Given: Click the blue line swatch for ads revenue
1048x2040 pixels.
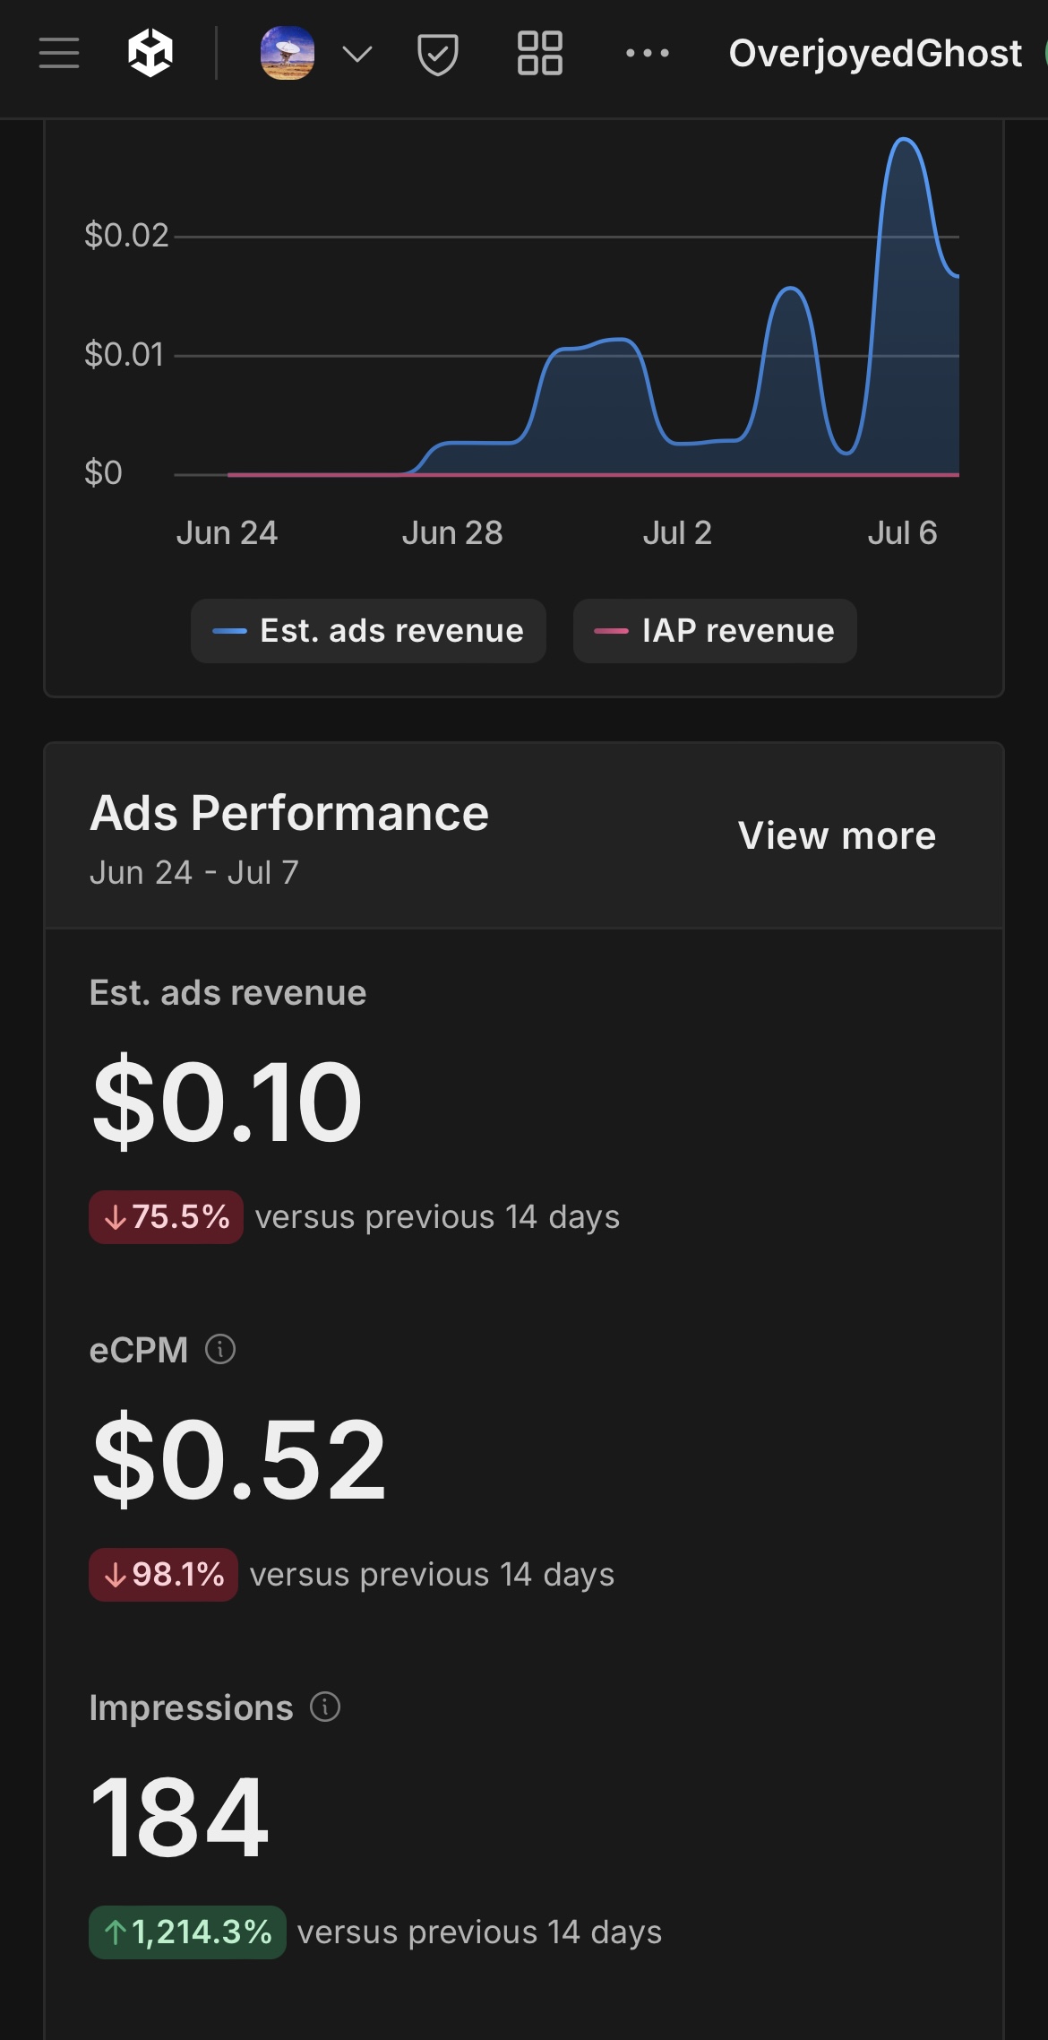Looking at the screenshot, I should 229,631.
